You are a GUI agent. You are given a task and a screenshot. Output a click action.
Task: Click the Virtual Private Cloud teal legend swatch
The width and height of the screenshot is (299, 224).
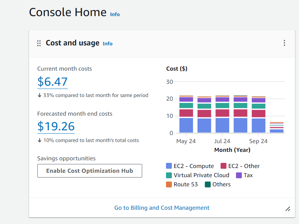click(169, 175)
